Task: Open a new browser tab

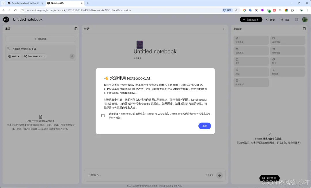Action: 88,3
